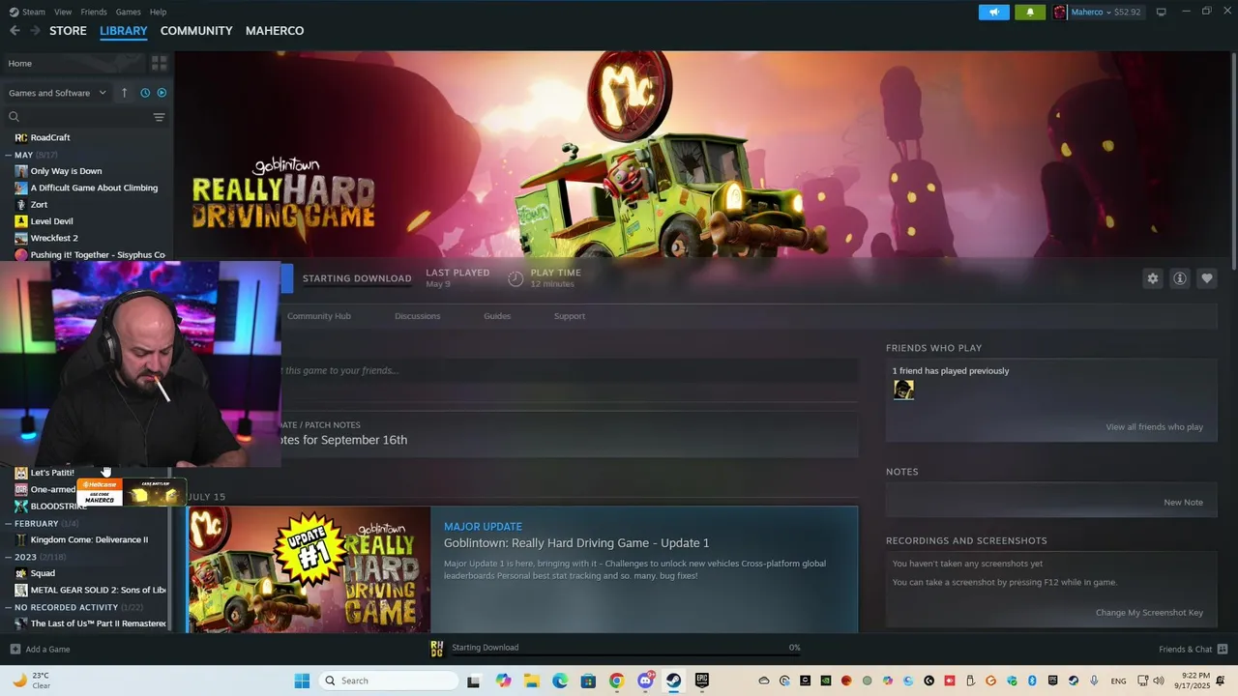
Task: Toggle the recent activity clock filter
Action: pos(145,93)
